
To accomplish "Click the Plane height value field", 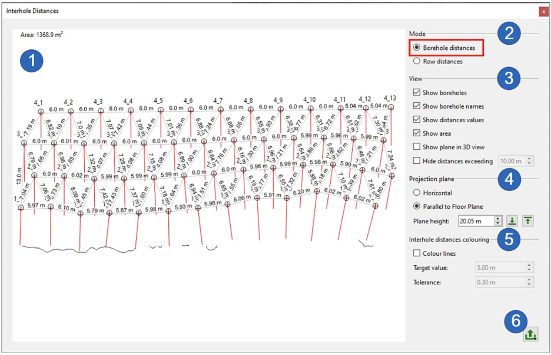I will coord(475,221).
